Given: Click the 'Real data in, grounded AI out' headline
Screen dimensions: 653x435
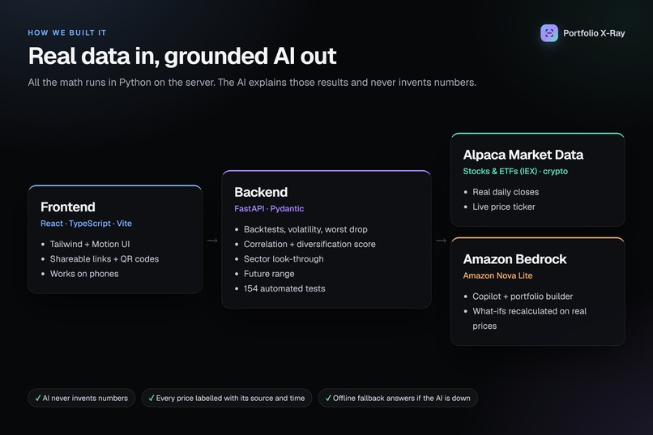Looking at the screenshot, I should 182,56.
